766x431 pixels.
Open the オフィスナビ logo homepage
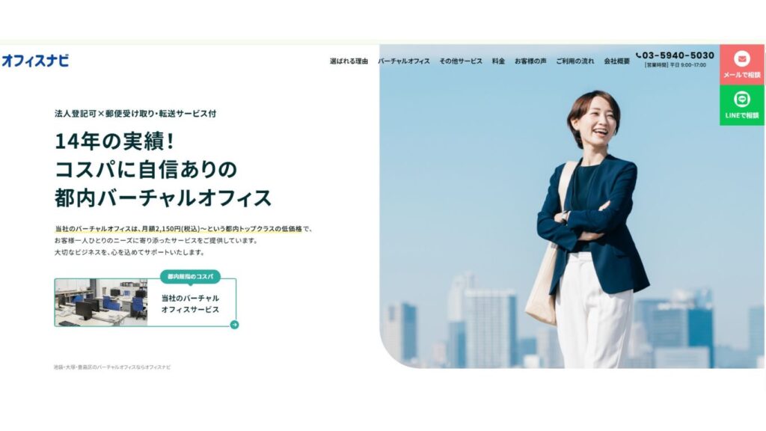point(35,61)
